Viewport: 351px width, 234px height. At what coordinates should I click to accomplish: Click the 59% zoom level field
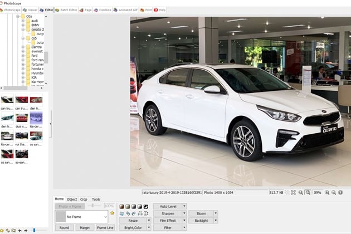318,193
